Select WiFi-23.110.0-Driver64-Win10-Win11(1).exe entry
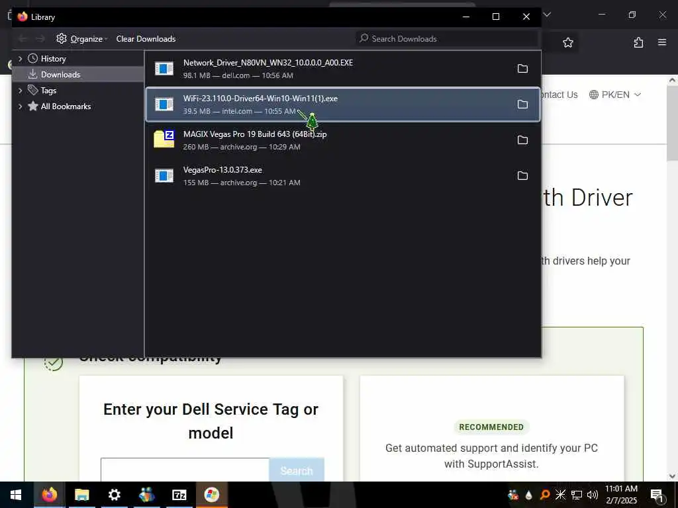Image resolution: width=678 pixels, height=508 pixels. 343,104
